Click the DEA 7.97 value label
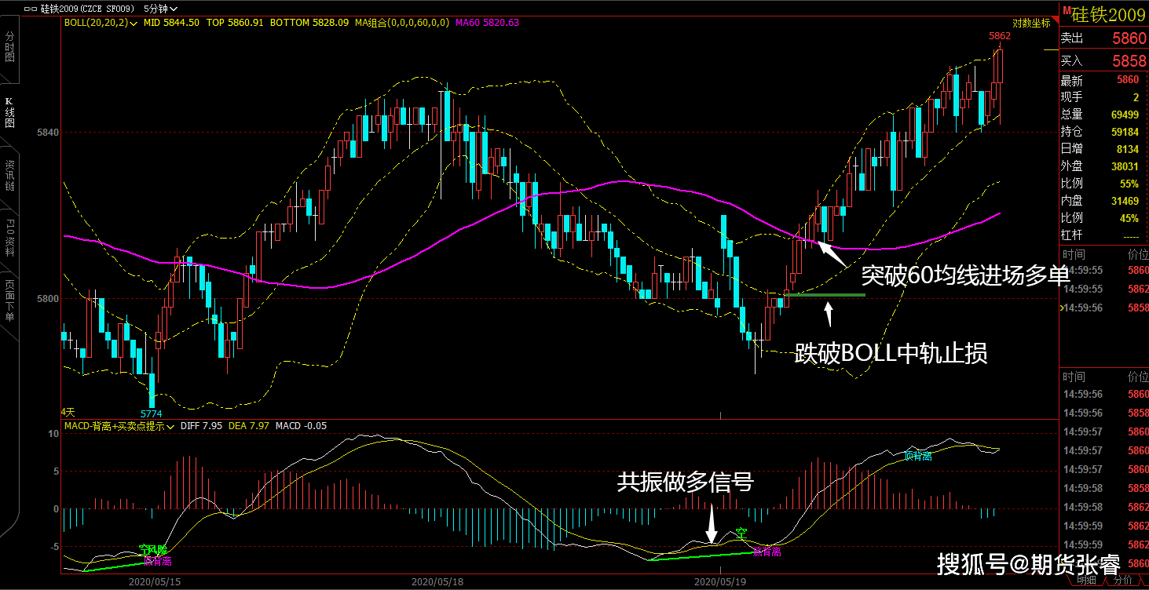The height and width of the screenshot is (590, 1149). (250, 426)
